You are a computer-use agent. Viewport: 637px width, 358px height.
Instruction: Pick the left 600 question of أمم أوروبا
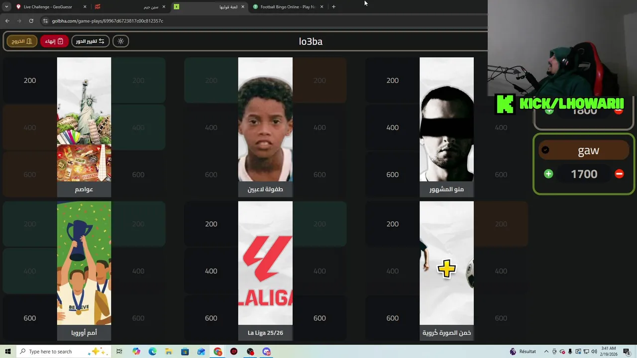click(30, 318)
